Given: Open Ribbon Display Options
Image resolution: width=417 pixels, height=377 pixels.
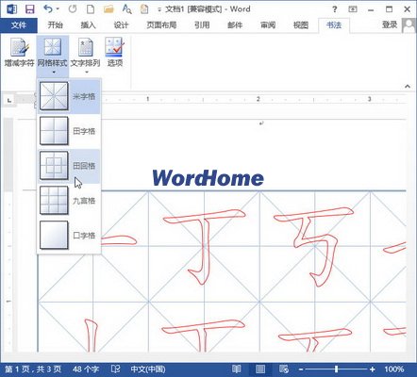Looking at the screenshot, I should tap(353, 9).
